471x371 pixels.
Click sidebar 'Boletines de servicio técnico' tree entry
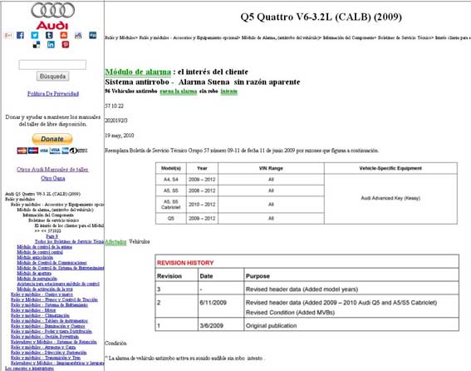pos(53,220)
